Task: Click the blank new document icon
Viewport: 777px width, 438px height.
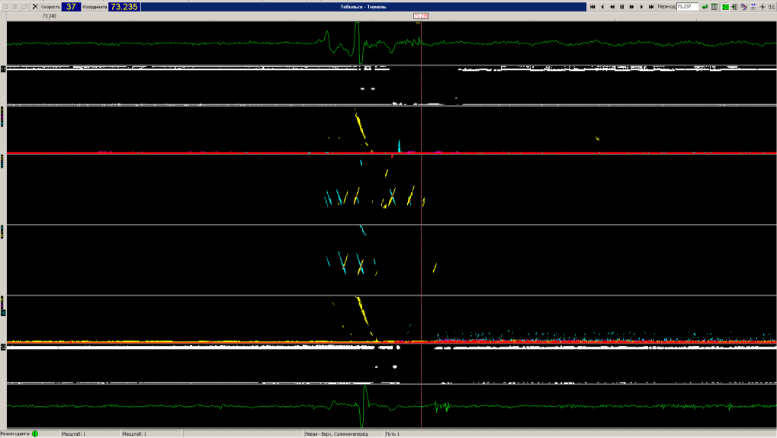Action: point(5,6)
